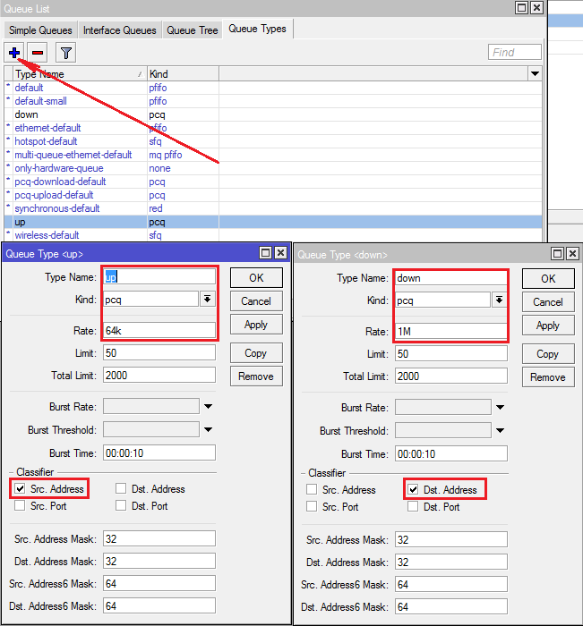
Task: Select pcq-download-default row in list
Action: [x=52, y=182]
